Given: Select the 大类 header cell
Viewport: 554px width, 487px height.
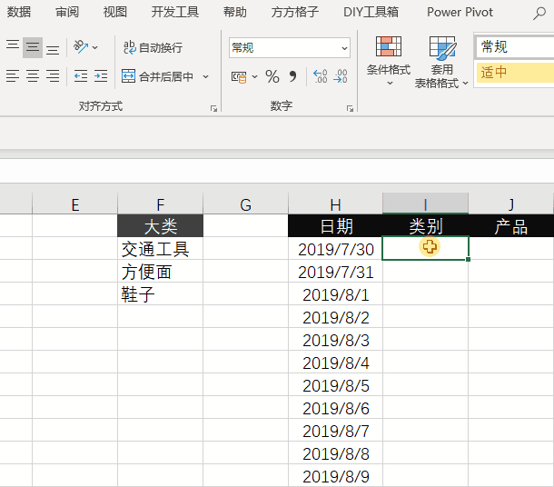Looking at the screenshot, I should (x=161, y=226).
